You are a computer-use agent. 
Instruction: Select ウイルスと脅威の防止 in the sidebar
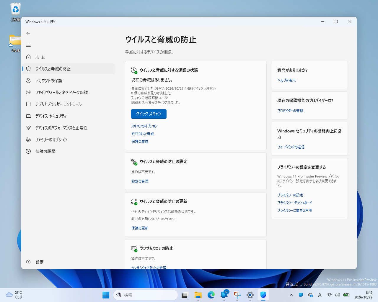click(x=69, y=69)
